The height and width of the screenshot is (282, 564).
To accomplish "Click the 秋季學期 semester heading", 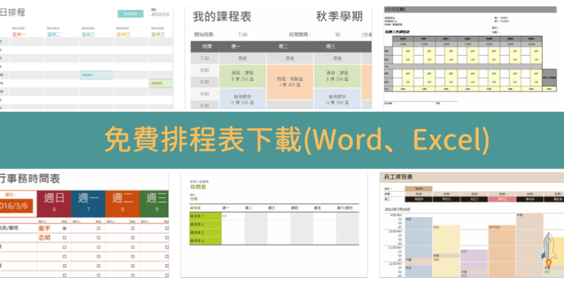I will tap(331, 17).
